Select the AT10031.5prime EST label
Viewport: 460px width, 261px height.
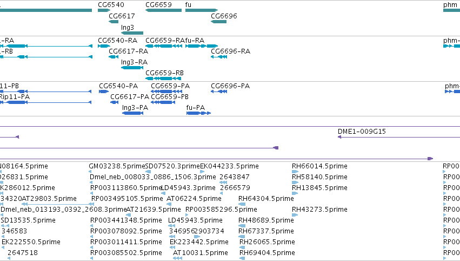(x=201, y=253)
